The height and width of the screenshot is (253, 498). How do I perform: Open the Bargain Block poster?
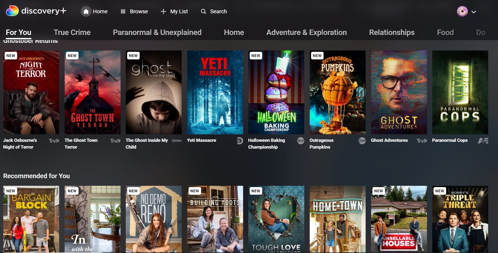pos(31,219)
